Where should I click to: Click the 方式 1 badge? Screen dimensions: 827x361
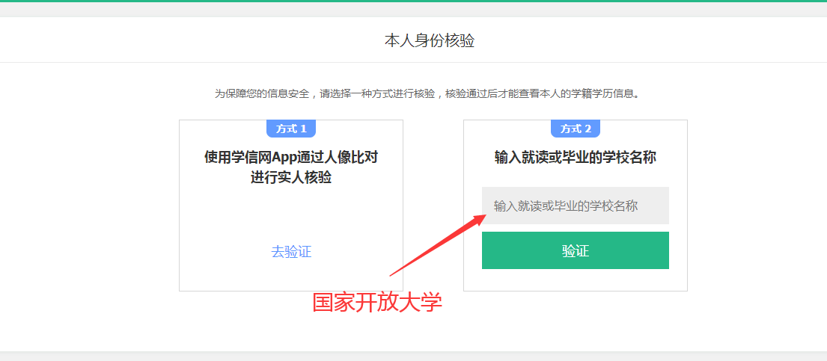[291, 129]
